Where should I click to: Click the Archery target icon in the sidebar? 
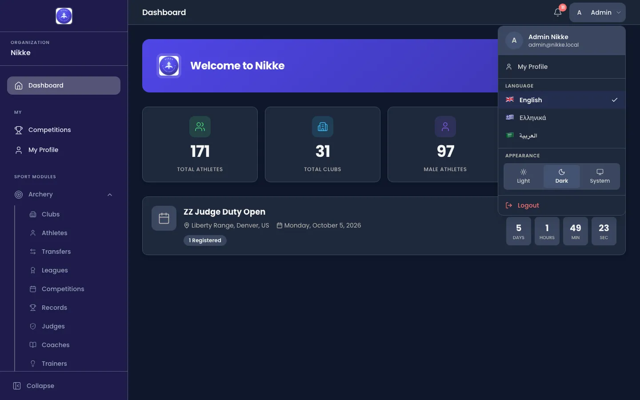click(x=19, y=195)
